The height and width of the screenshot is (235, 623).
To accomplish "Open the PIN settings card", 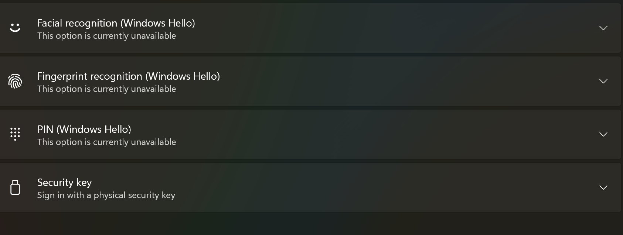I will pyautogui.click(x=296, y=134).
